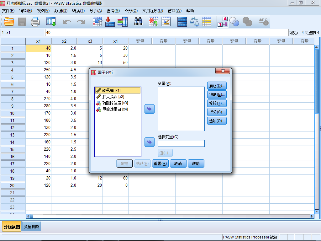
Task: Click the vertical scrollbar down arrow
Action: [317, 212]
